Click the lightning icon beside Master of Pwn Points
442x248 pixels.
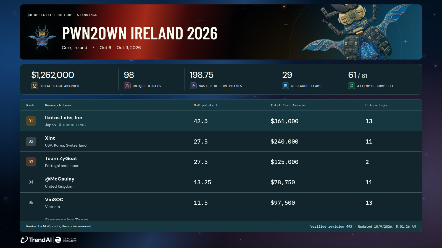coord(193,86)
